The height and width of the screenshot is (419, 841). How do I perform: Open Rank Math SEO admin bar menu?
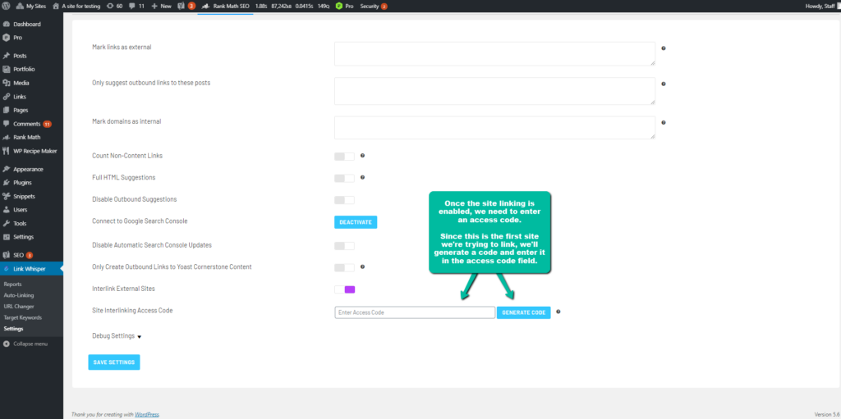(x=225, y=6)
